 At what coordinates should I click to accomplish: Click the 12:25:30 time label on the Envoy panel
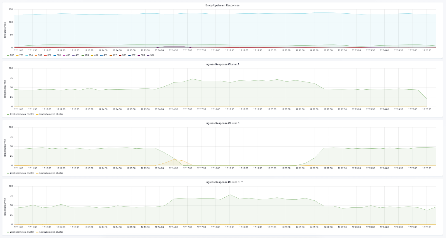[427, 50]
